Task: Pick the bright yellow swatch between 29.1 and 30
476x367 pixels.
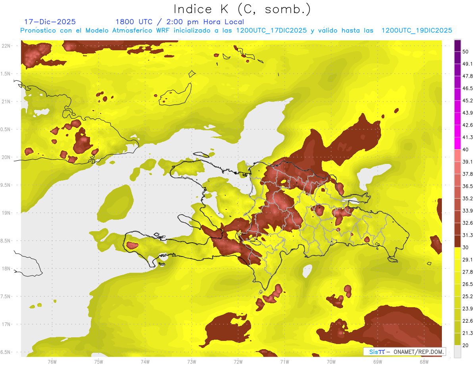Action: tap(457, 253)
